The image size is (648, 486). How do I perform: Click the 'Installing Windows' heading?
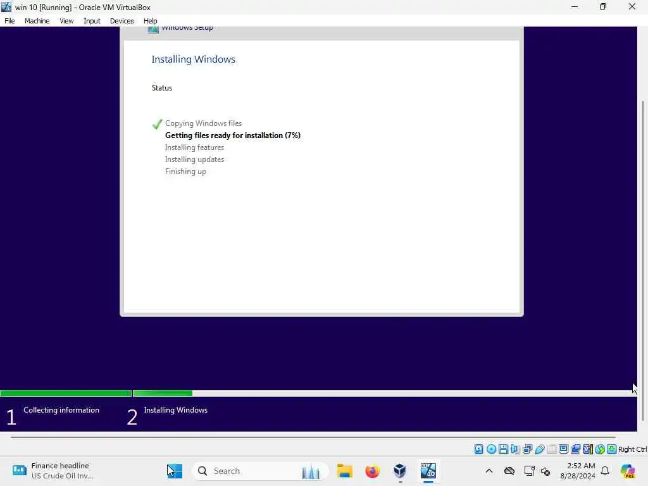pos(194,59)
